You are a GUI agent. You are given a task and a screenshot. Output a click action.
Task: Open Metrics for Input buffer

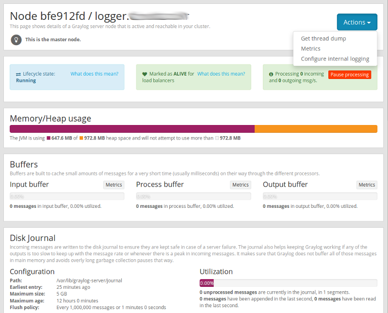[113, 185]
